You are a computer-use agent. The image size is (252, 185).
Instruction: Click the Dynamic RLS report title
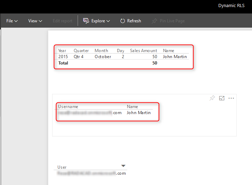(231, 6)
